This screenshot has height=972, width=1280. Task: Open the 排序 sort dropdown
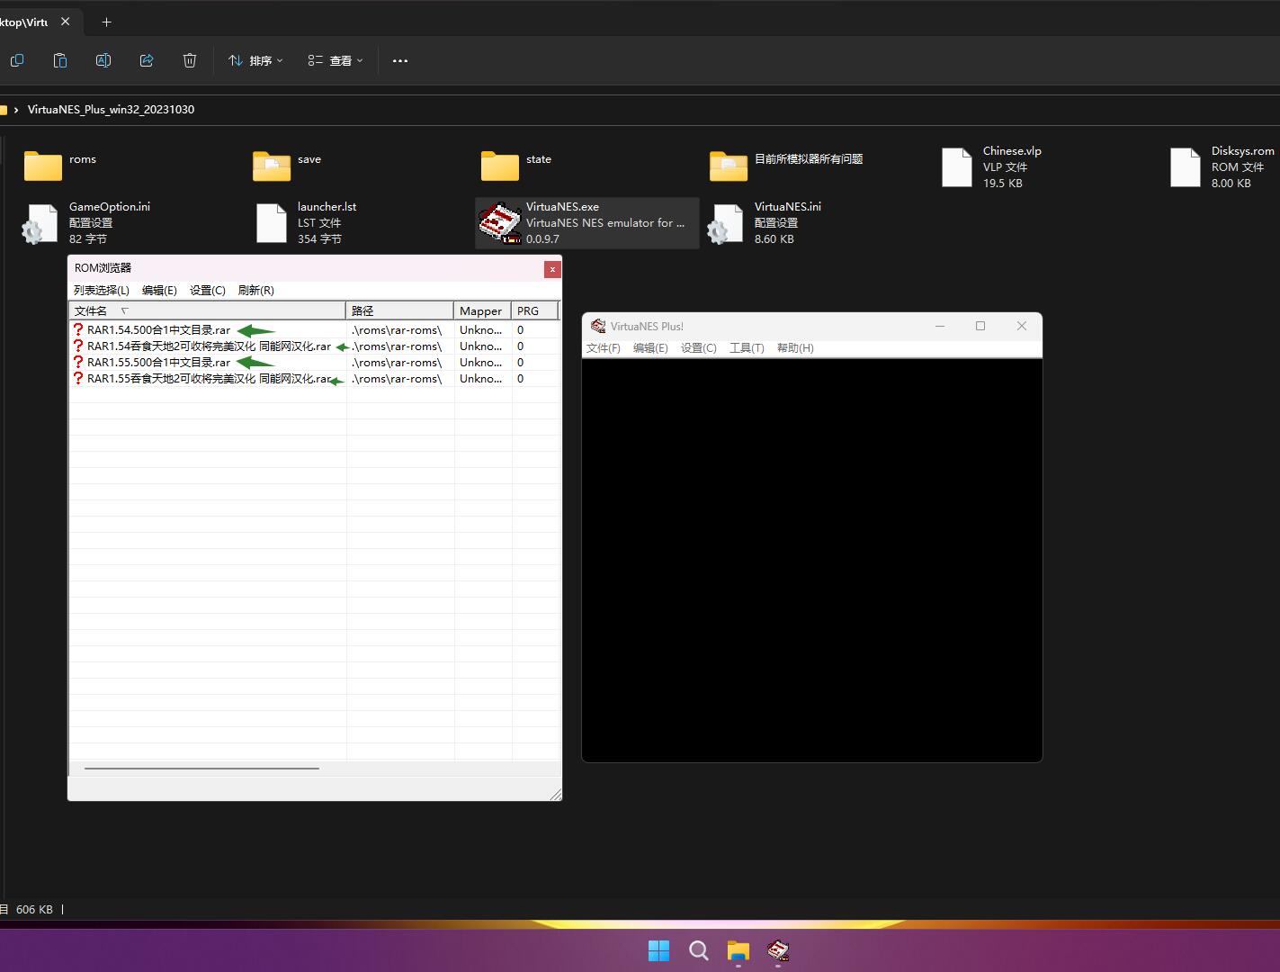(255, 60)
